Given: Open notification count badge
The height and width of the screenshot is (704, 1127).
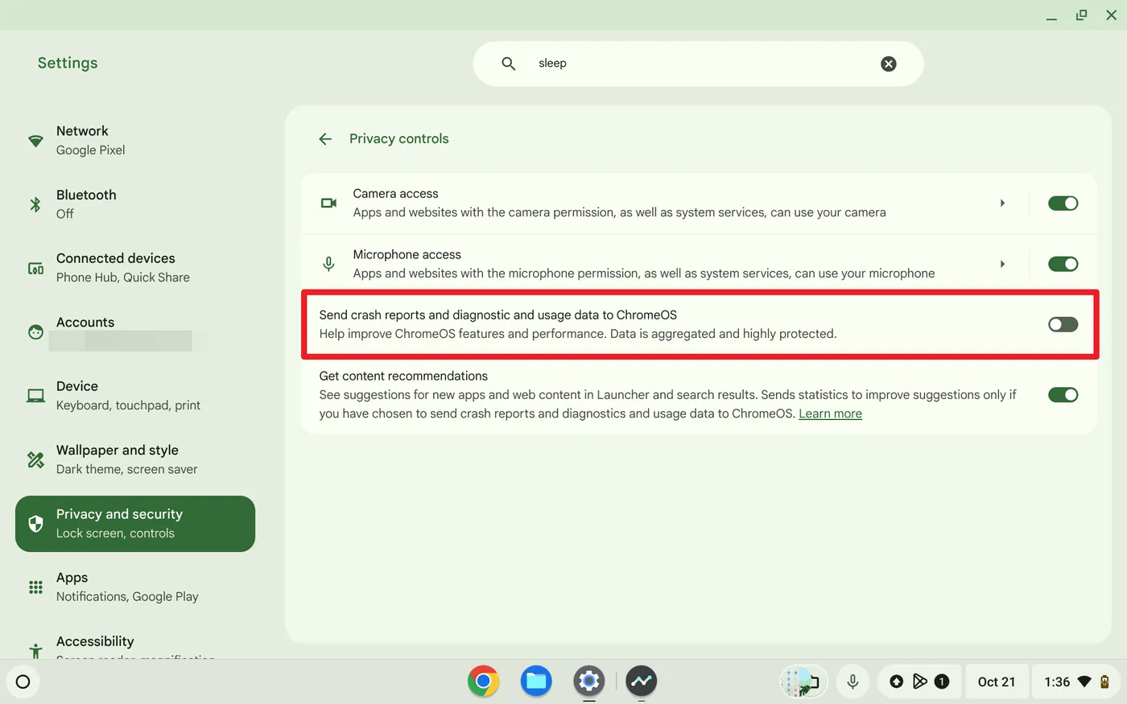Looking at the screenshot, I should pyautogui.click(x=942, y=681).
